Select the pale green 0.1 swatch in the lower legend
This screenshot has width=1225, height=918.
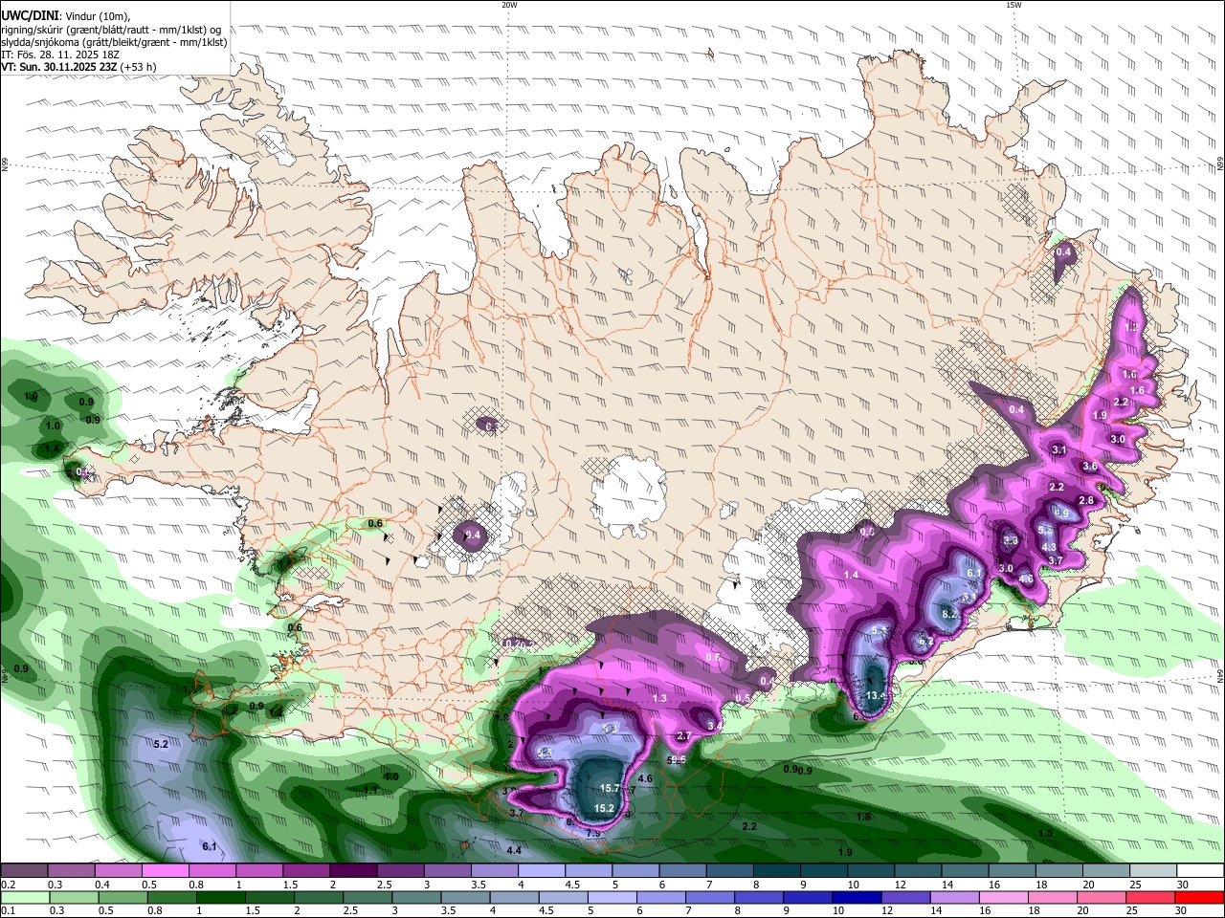point(23,898)
